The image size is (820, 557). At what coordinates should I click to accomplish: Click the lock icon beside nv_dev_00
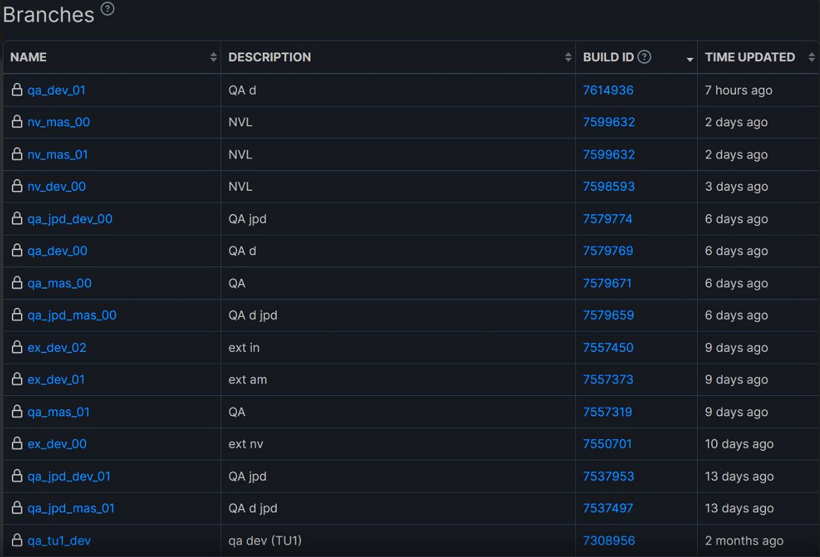click(x=17, y=187)
